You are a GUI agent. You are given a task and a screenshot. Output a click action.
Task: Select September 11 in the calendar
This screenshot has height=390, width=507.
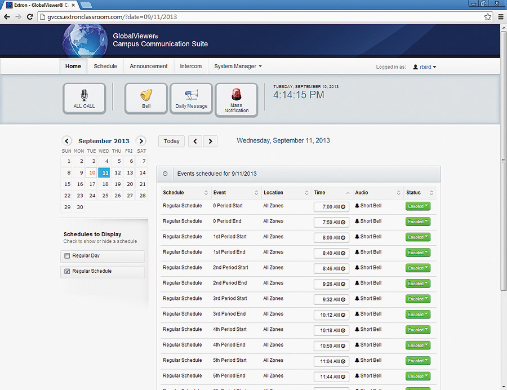(x=104, y=172)
